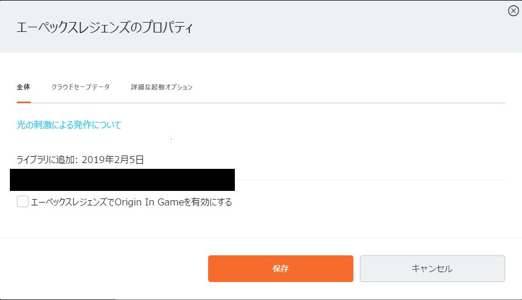Save the Apex Legends property changes
Image resolution: width=522 pixels, height=300 pixels.
pos(280,269)
